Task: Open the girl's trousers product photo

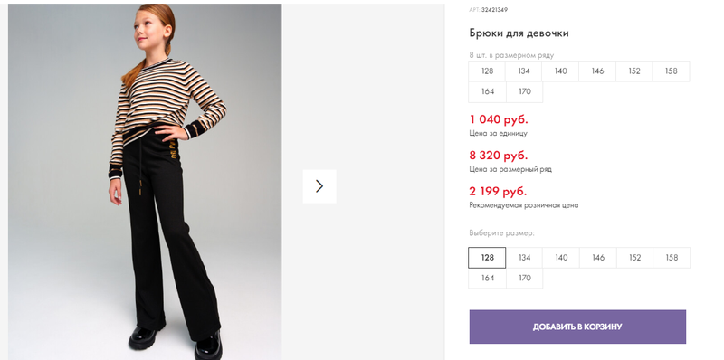Action: coord(145,182)
